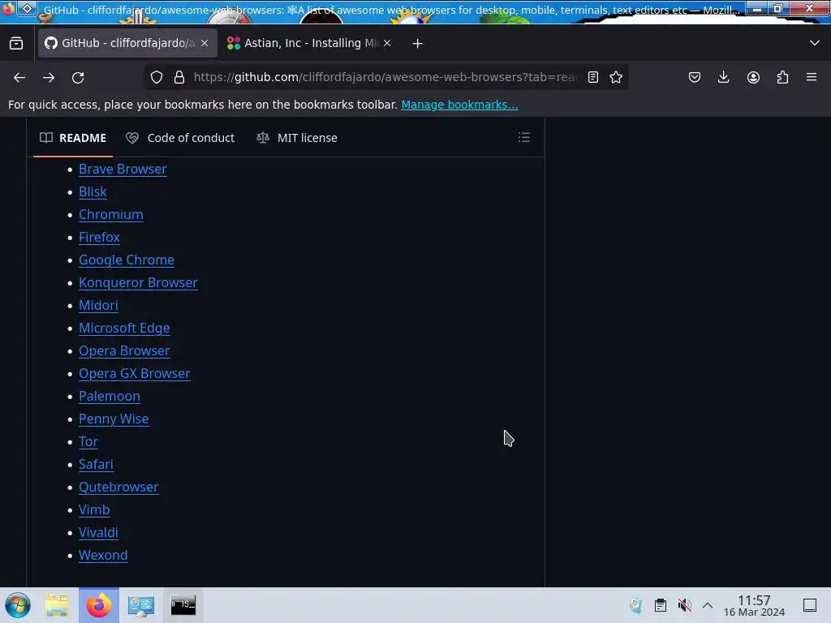Screen dimensions: 831x623
Task: Visit the Vimb link
Action: tap(94, 510)
